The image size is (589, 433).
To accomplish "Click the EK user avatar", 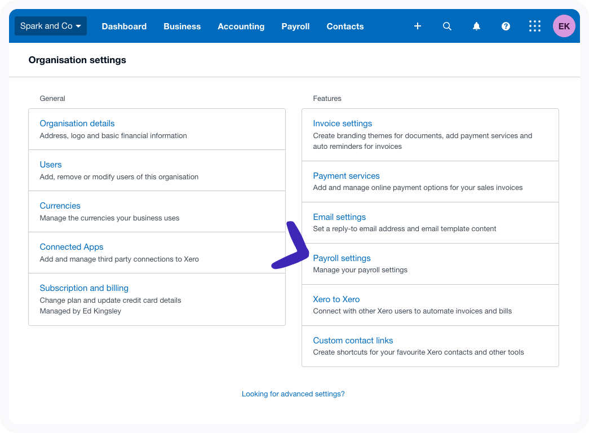I will (564, 26).
